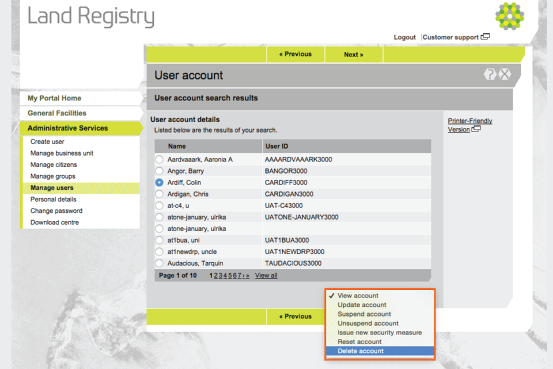Viewport: 553px width, 369px height.
Task: Click the Land Registry hexagon logo
Action: click(x=509, y=16)
